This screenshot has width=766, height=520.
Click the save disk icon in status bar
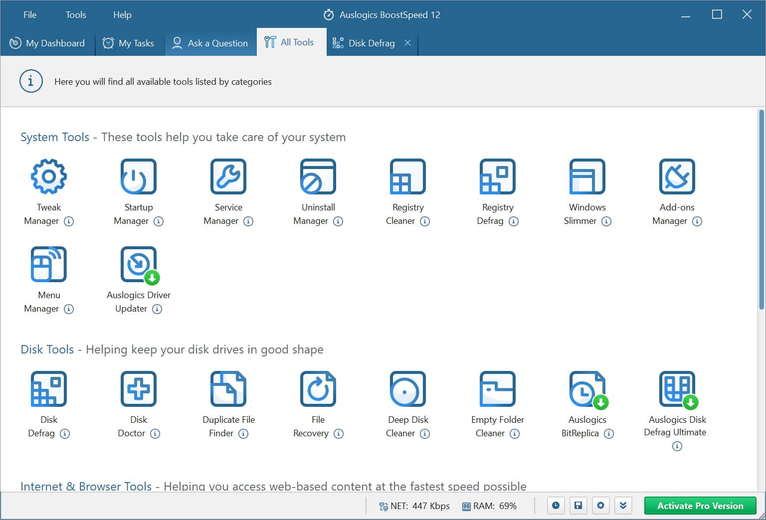coord(578,506)
